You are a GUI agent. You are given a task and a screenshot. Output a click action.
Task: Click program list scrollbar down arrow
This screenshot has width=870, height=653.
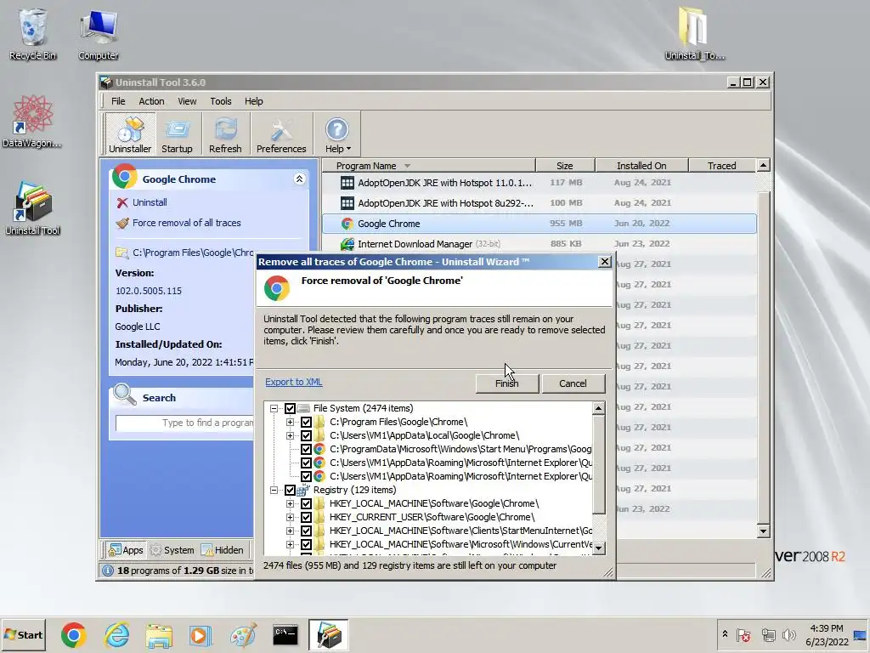click(763, 531)
